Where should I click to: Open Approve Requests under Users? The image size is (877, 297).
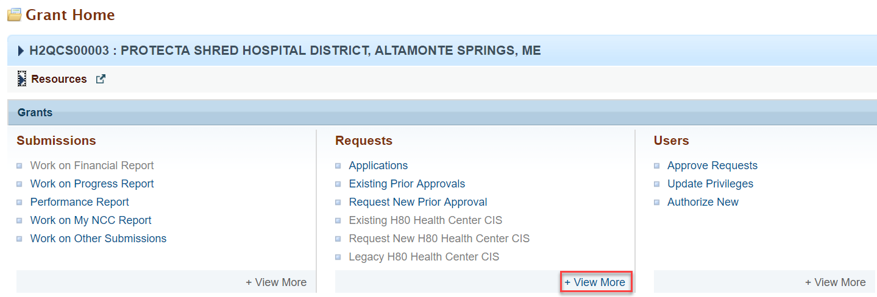[x=712, y=166]
